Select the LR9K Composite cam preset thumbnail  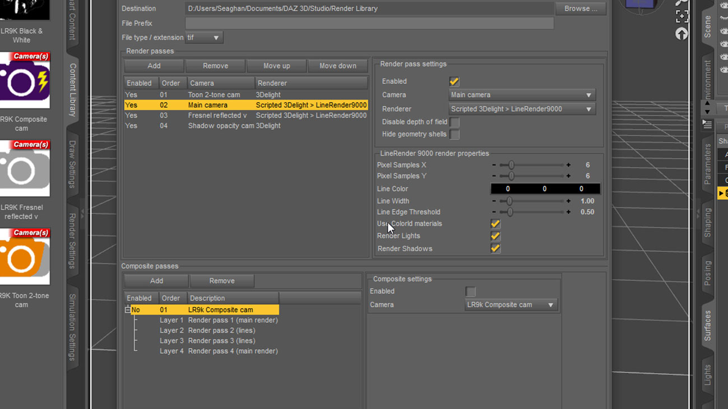(x=24, y=79)
